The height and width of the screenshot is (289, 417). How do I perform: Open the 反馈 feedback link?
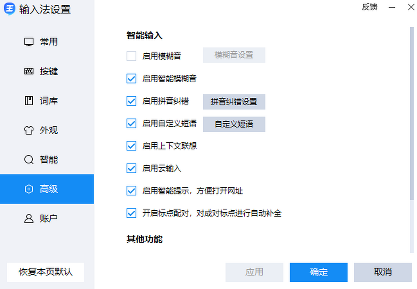tap(369, 7)
